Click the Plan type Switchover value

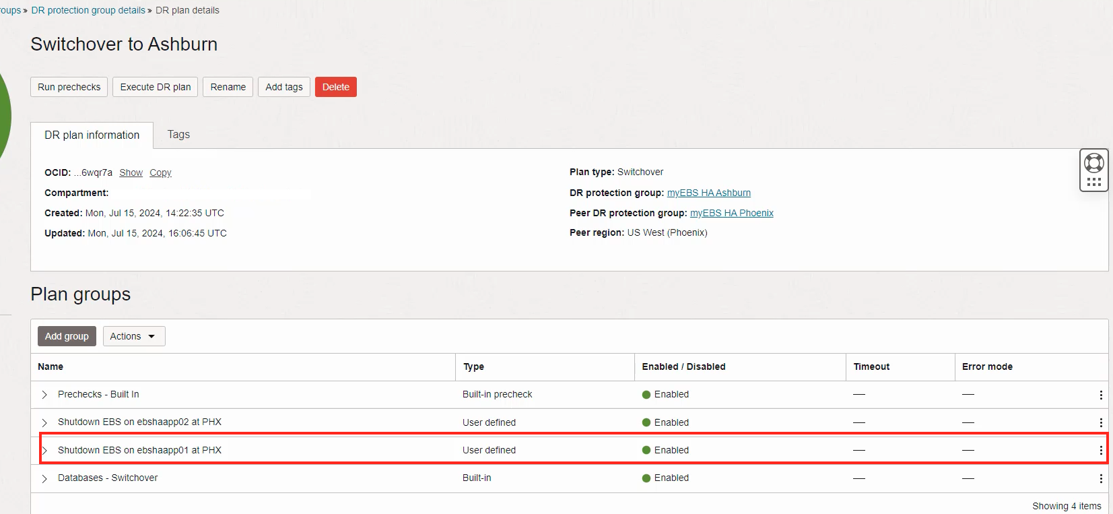tap(640, 172)
